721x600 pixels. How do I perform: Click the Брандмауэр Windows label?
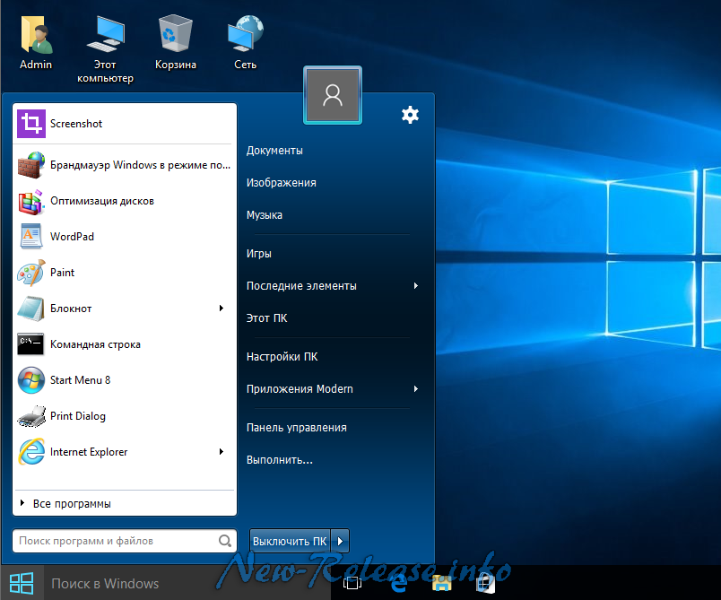140,165
